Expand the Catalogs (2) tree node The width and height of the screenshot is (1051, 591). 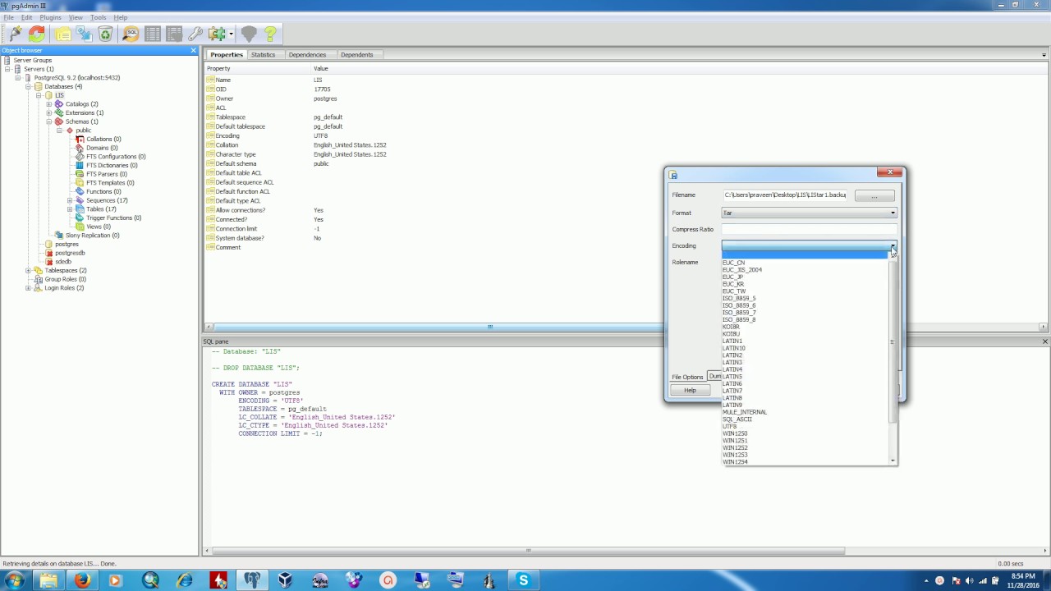pyautogui.click(x=49, y=104)
